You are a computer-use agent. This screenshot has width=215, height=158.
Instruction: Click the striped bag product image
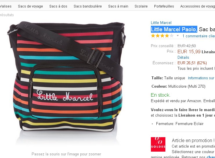[x=66, y=77]
